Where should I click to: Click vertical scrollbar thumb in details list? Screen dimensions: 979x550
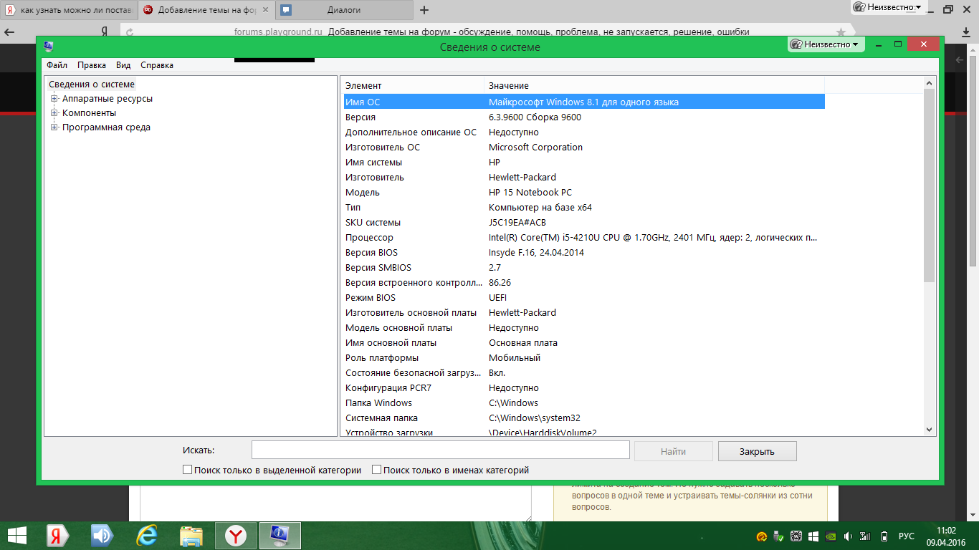pyautogui.click(x=930, y=185)
